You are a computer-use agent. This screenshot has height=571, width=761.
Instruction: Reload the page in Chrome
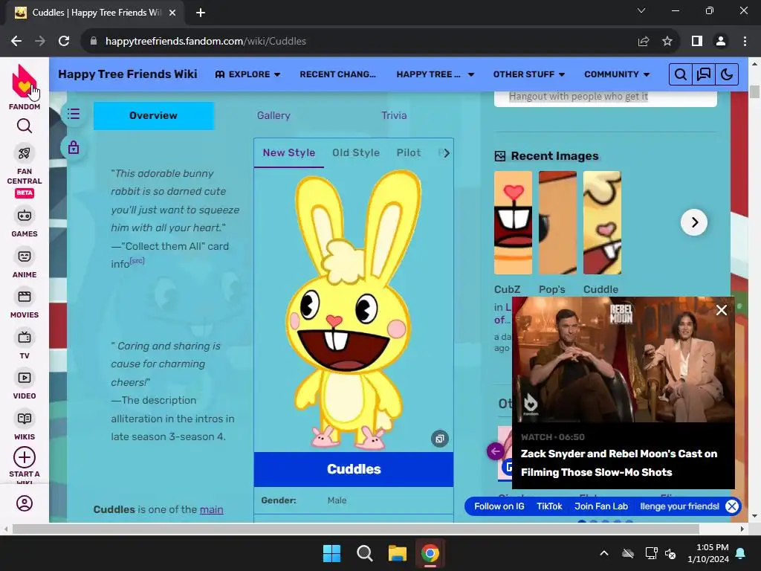pyautogui.click(x=64, y=42)
